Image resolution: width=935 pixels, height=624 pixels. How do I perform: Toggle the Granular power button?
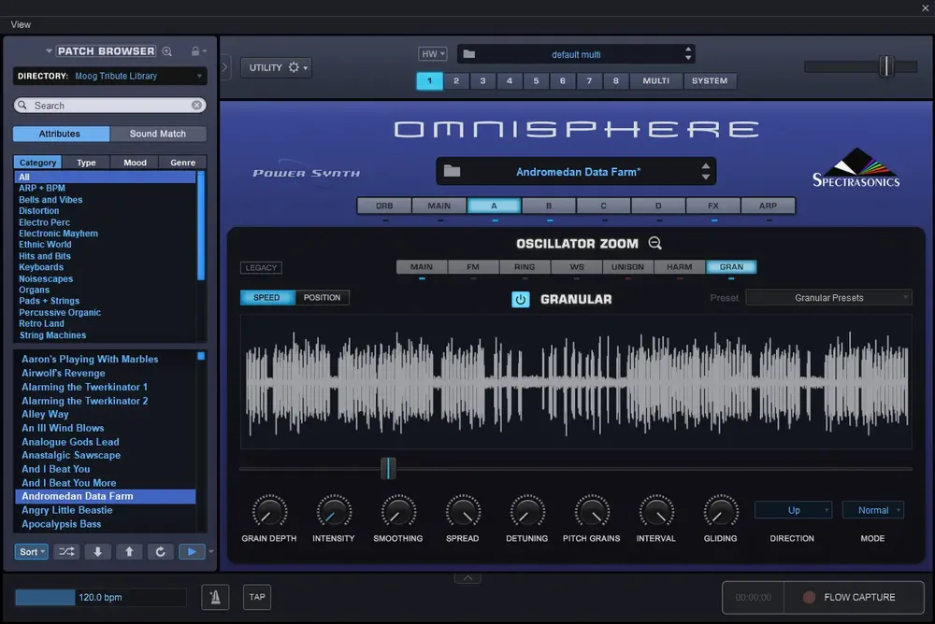click(520, 299)
